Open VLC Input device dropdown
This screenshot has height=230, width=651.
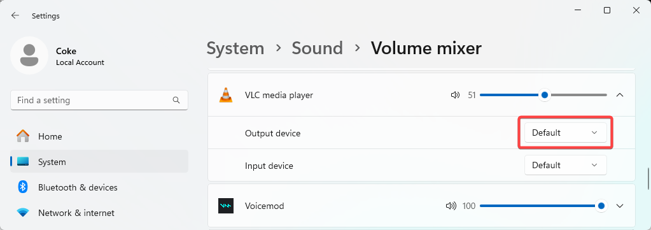click(x=566, y=165)
